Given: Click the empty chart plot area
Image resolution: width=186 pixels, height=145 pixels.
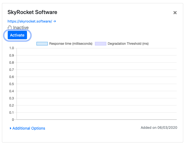Looking at the screenshot, I should coord(97,84).
